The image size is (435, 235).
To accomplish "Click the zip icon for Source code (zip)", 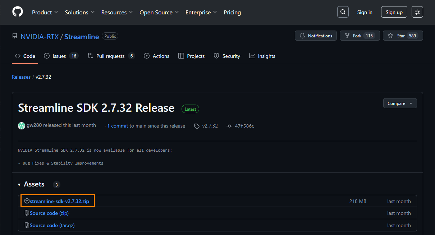I will coord(27,213).
